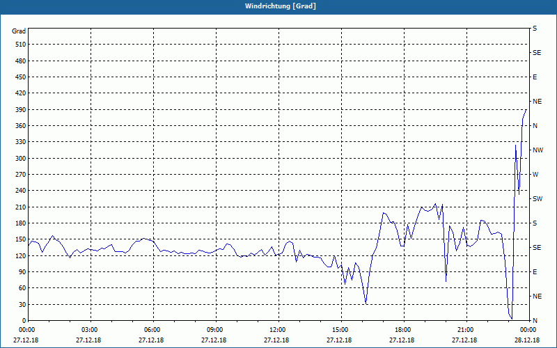Choose the 180 degree axis label
Screen dimensions: 557x348
click(x=20, y=223)
